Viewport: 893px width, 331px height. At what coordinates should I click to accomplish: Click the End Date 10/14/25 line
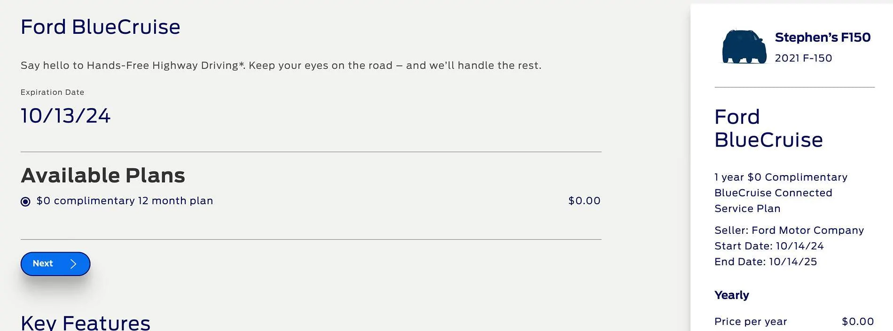766,262
